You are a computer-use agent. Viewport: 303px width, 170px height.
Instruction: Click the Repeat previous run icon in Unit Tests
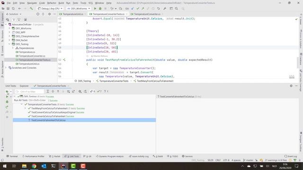pyautogui.click(x=7, y=107)
